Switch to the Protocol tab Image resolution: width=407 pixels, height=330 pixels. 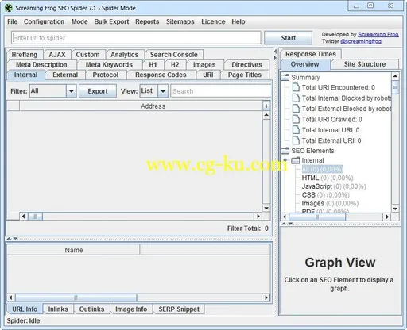point(106,75)
